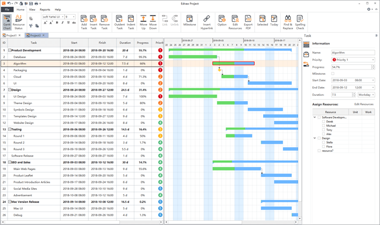This screenshot has height=225, width=380.
Task: Increase the Progress value with the stepper
Action: [373, 66]
